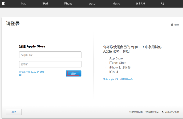Click the 安全 label text
This screenshot has height=119, width=183.
[x=177, y=25]
